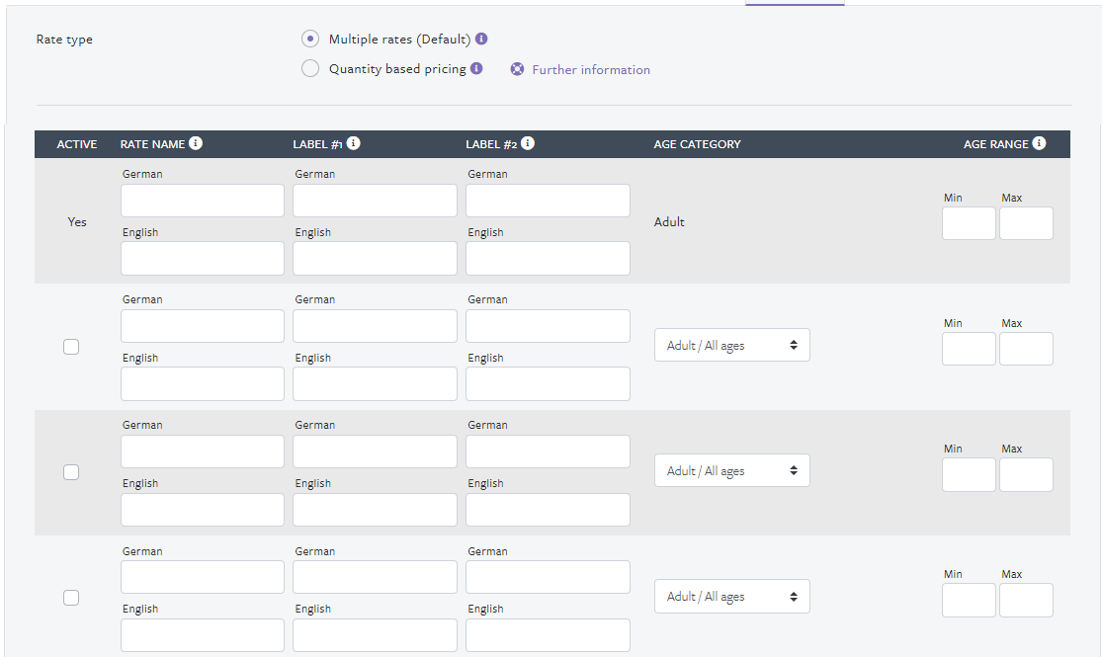
Task: Focus the second row English Label #1 field
Action: [x=375, y=384]
